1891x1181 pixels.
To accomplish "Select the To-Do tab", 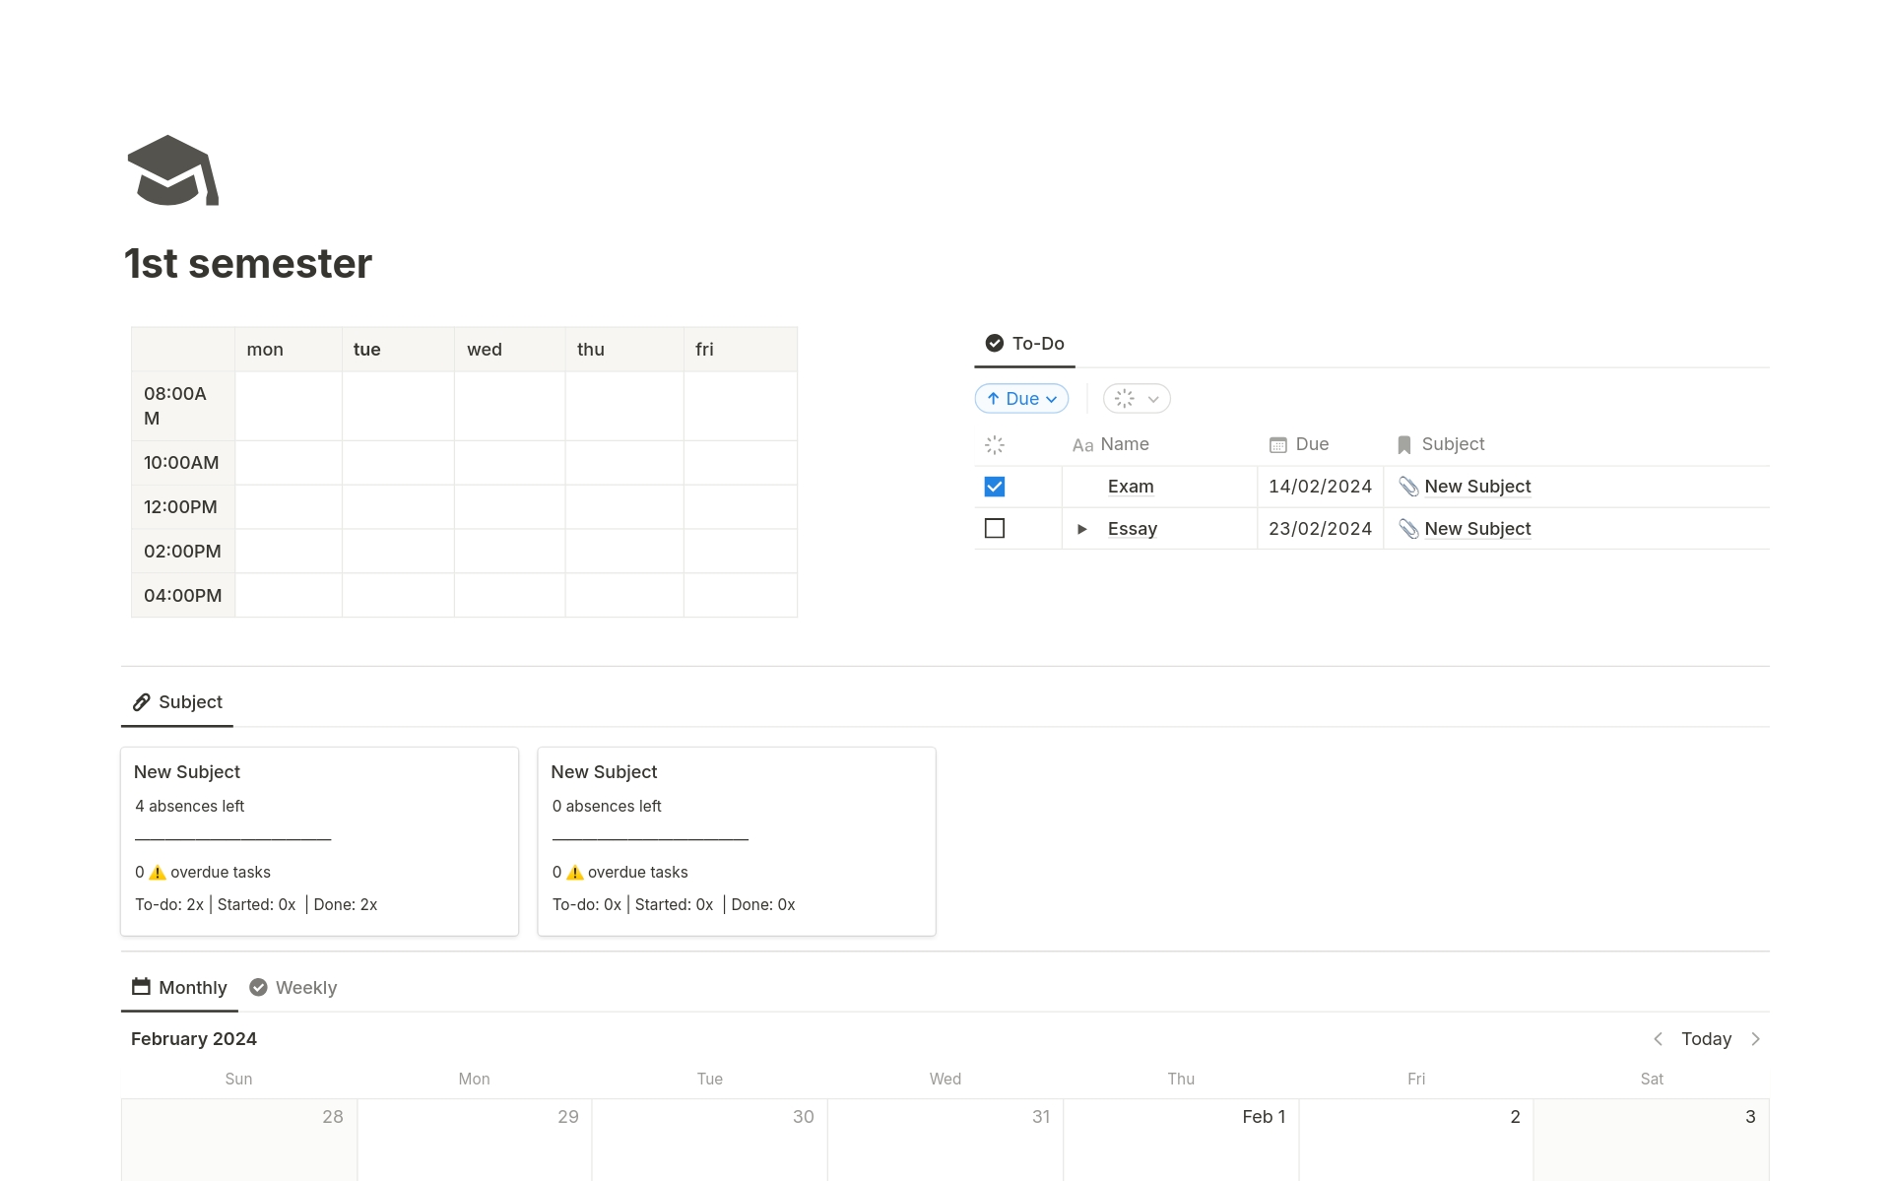I will click(x=1024, y=344).
